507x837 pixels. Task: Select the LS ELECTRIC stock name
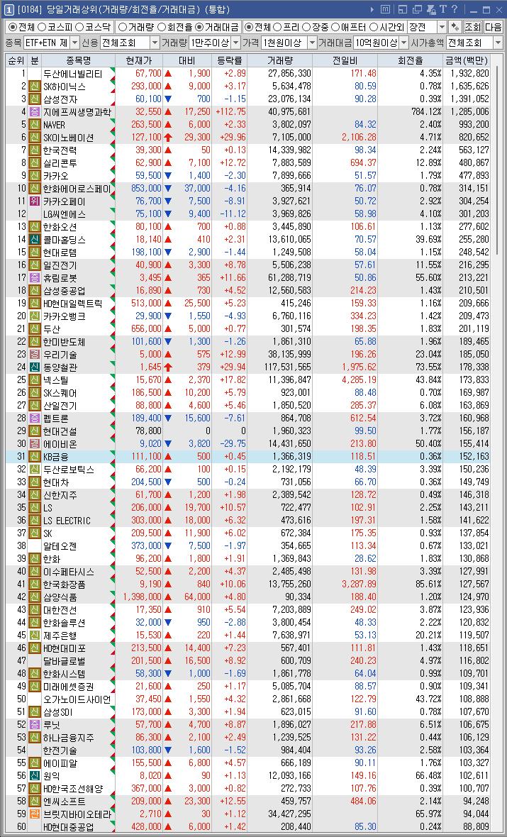click(67, 521)
